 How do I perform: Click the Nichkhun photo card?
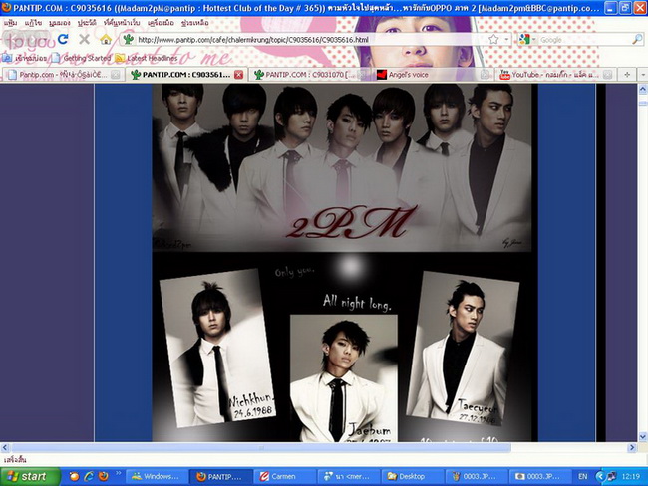(x=217, y=349)
